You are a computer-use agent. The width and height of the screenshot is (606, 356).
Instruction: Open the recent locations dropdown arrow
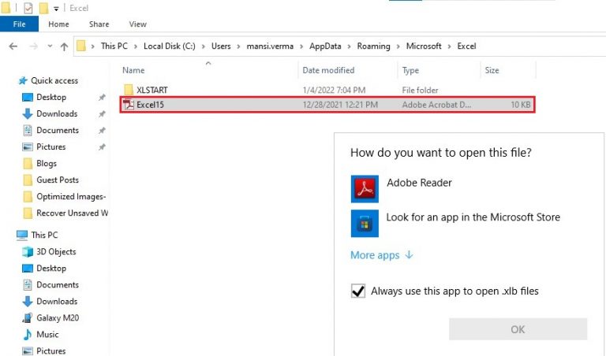(x=48, y=46)
